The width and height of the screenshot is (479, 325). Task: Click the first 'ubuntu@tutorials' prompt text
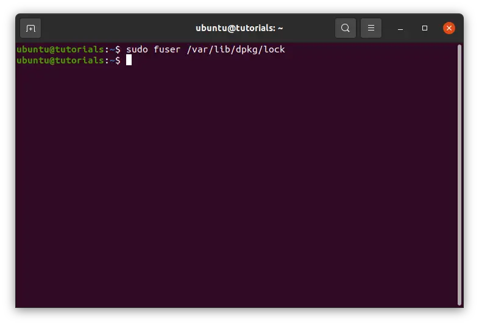point(60,49)
